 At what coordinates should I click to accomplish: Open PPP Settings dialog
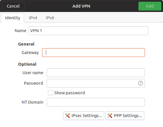coord(125,116)
